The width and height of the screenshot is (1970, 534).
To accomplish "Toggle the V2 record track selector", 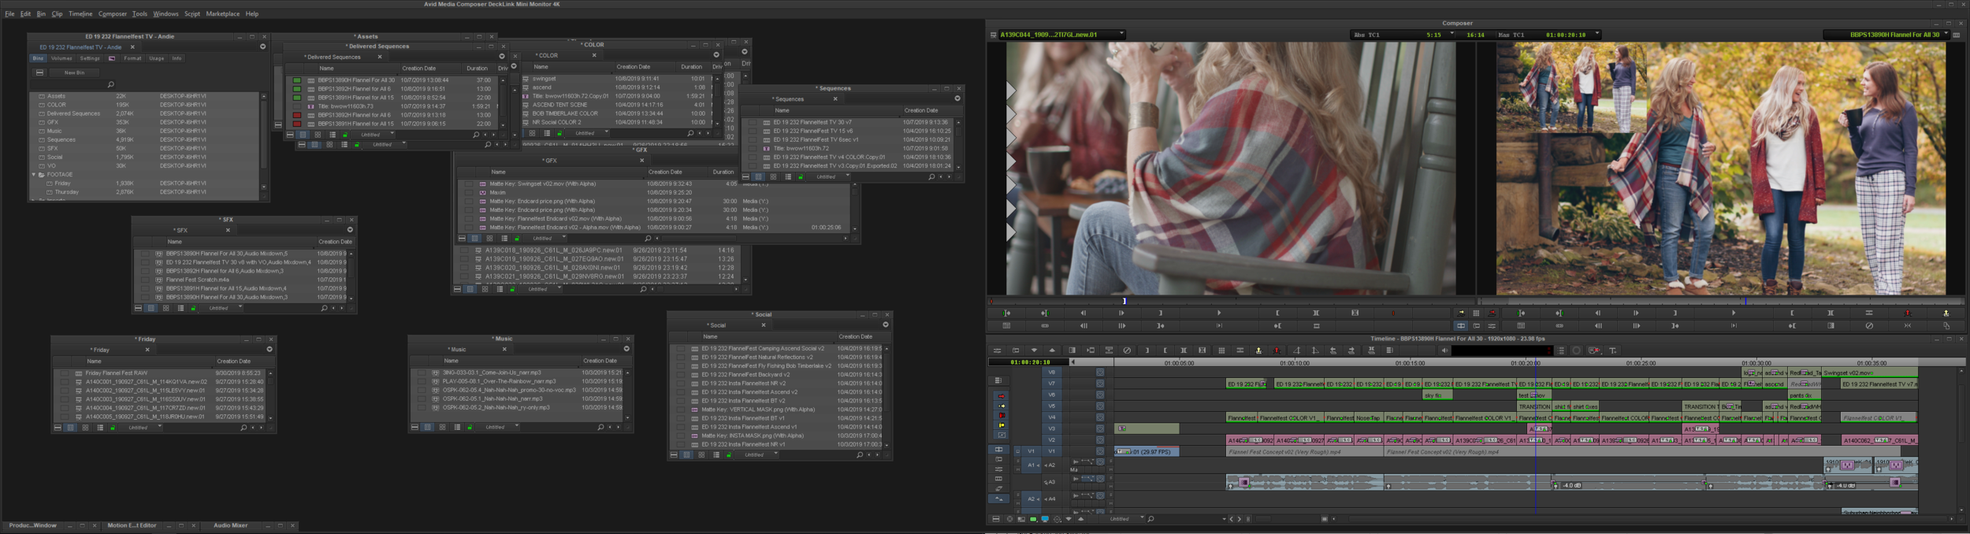I will coord(1052,440).
